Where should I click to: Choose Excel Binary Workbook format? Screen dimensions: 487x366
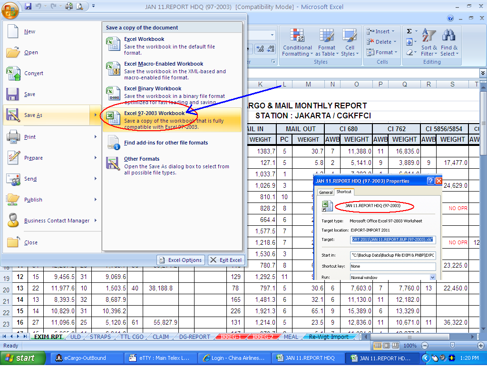point(172,95)
